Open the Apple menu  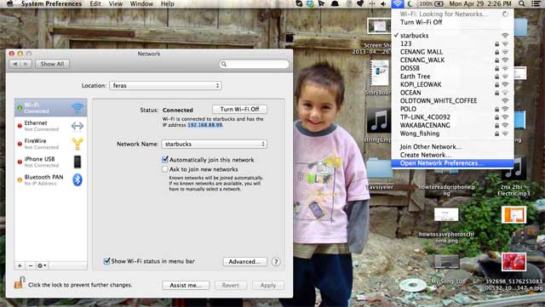coord(10,3)
